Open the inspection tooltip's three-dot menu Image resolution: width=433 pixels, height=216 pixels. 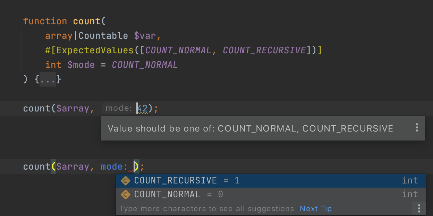point(417,128)
